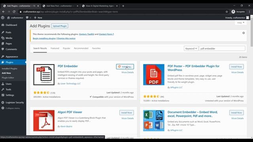Open the Century ToolKit recommended plugin link
This screenshot has width=253, height=142.
(87, 34)
